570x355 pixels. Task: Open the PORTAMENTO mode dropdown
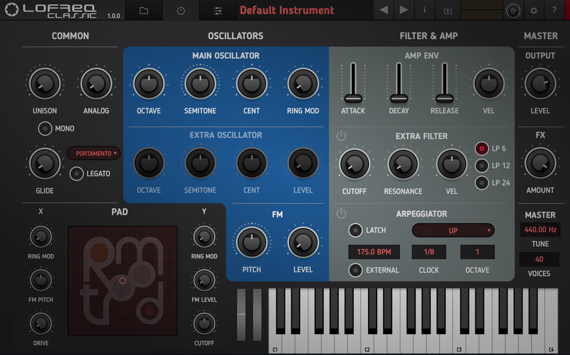[x=94, y=153]
